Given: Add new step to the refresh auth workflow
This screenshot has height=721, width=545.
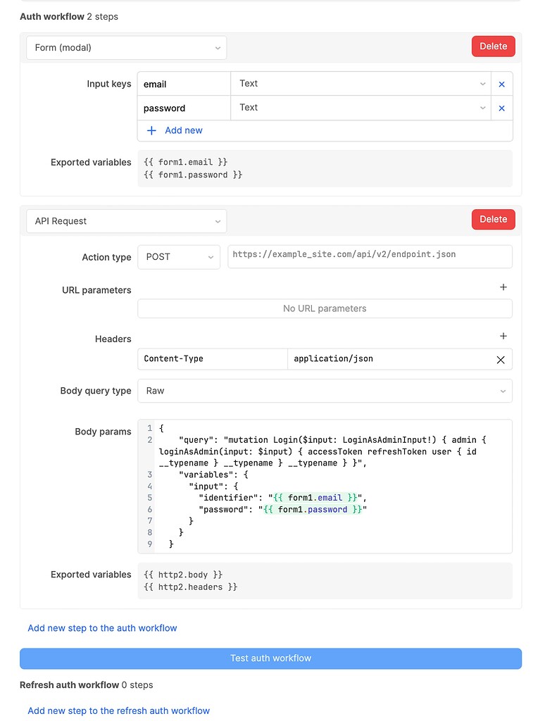Looking at the screenshot, I should 118,710.
